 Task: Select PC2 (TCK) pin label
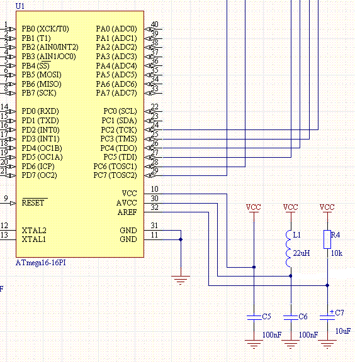(x=119, y=129)
